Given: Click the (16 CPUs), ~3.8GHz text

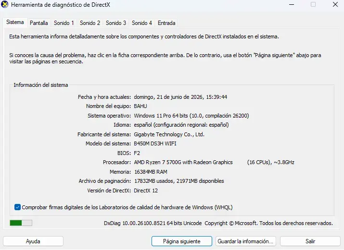Looking at the screenshot, I should pyautogui.click(x=270, y=162).
